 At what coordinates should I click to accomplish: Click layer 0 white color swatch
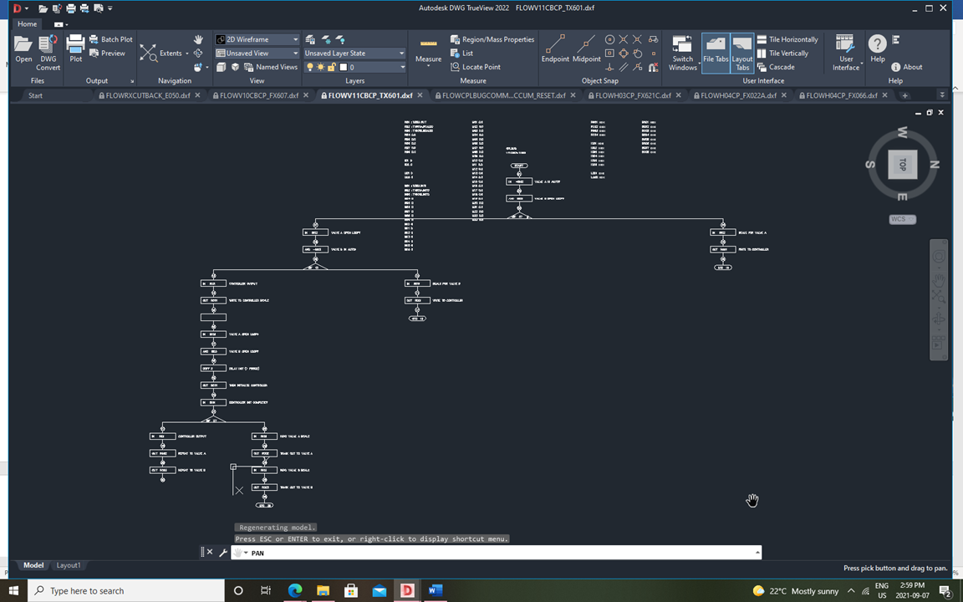click(344, 67)
